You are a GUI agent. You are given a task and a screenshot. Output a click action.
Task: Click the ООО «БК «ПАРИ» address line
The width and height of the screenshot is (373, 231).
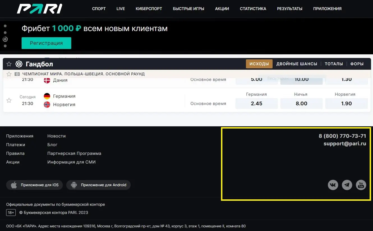pyautogui.click(x=126, y=226)
